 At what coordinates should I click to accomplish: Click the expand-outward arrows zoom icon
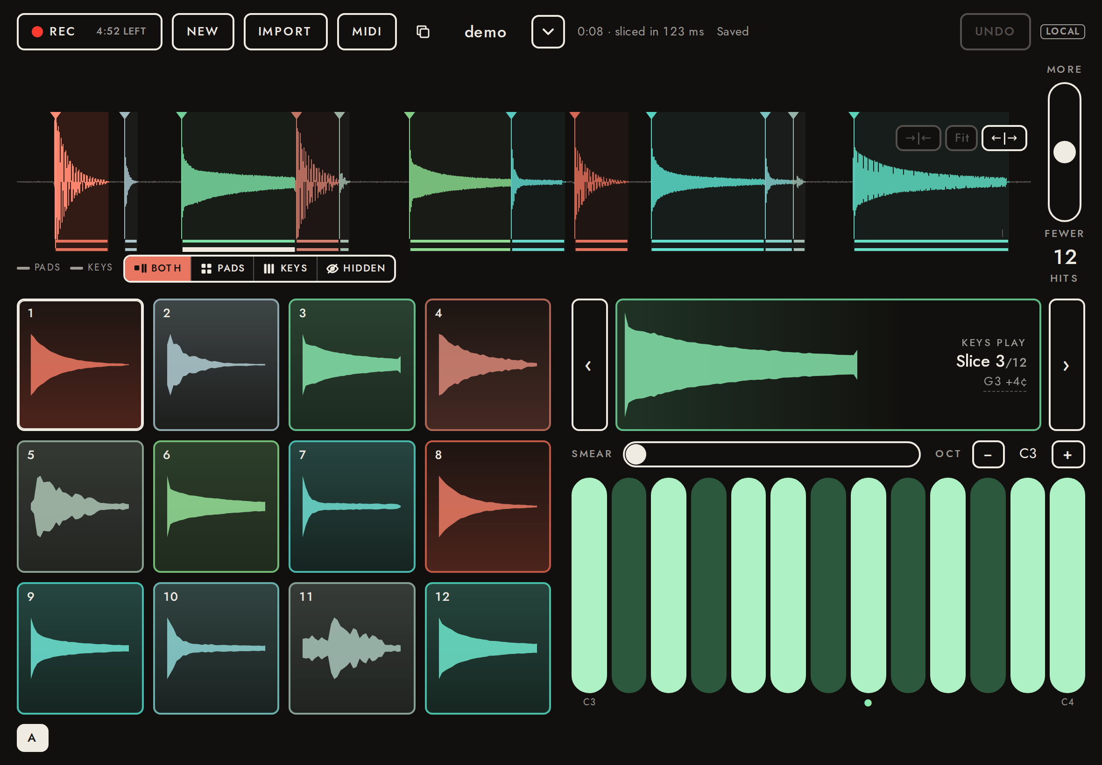[x=1004, y=138]
